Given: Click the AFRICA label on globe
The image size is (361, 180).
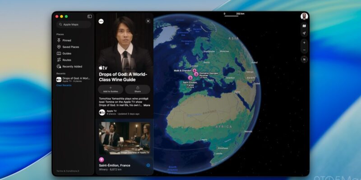Looking at the screenshot, I should click(224, 126).
